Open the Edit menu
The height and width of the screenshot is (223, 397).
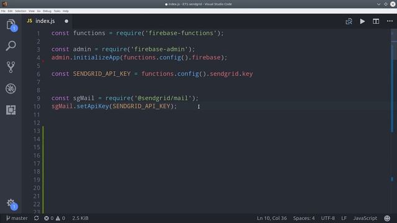click(x=10, y=11)
